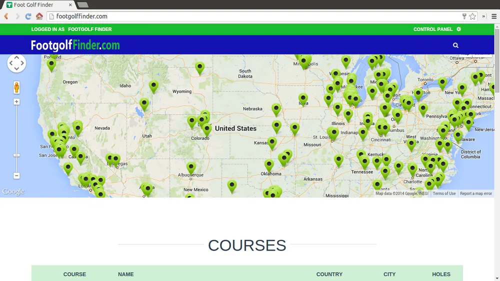
Task: Click the map zoom slider handle
Action: click(16, 155)
